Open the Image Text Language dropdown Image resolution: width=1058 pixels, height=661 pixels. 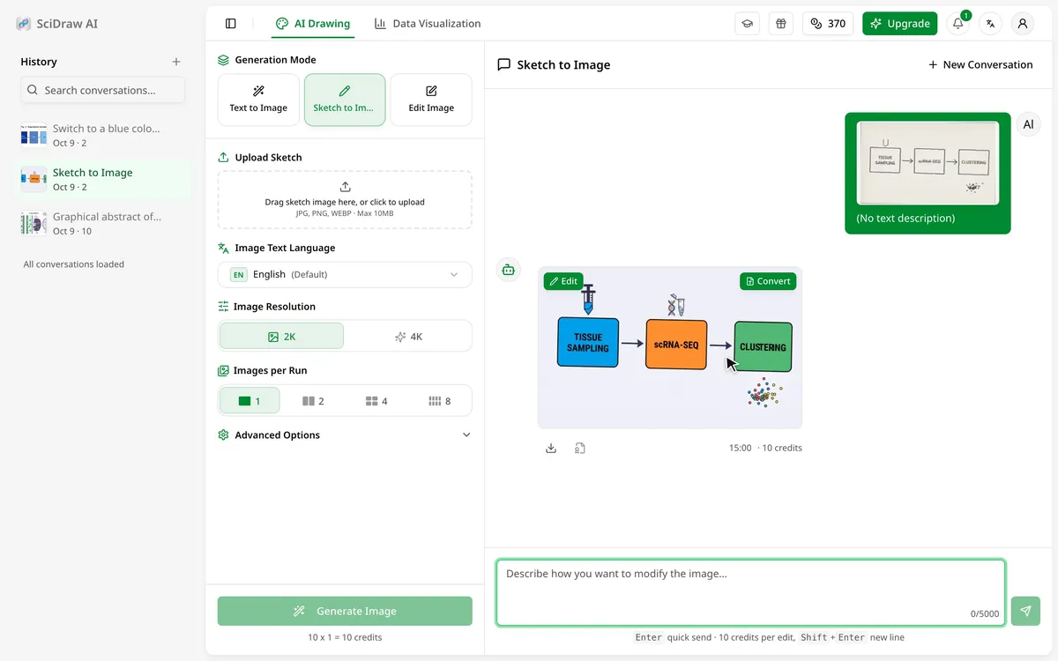pos(345,274)
